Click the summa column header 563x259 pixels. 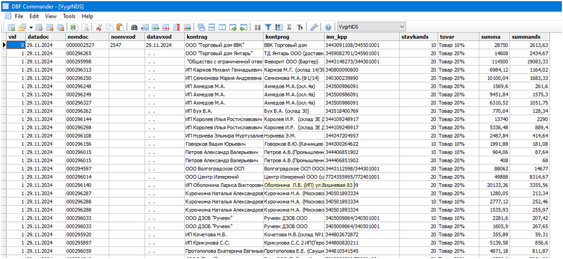tap(495, 36)
